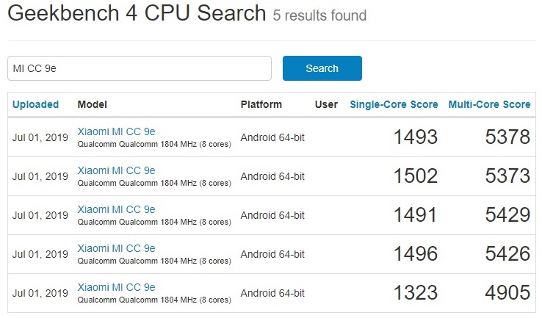This screenshot has height=318, width=542.
Task: Click multi-core score 4905
Action: (x=507, y=293)
